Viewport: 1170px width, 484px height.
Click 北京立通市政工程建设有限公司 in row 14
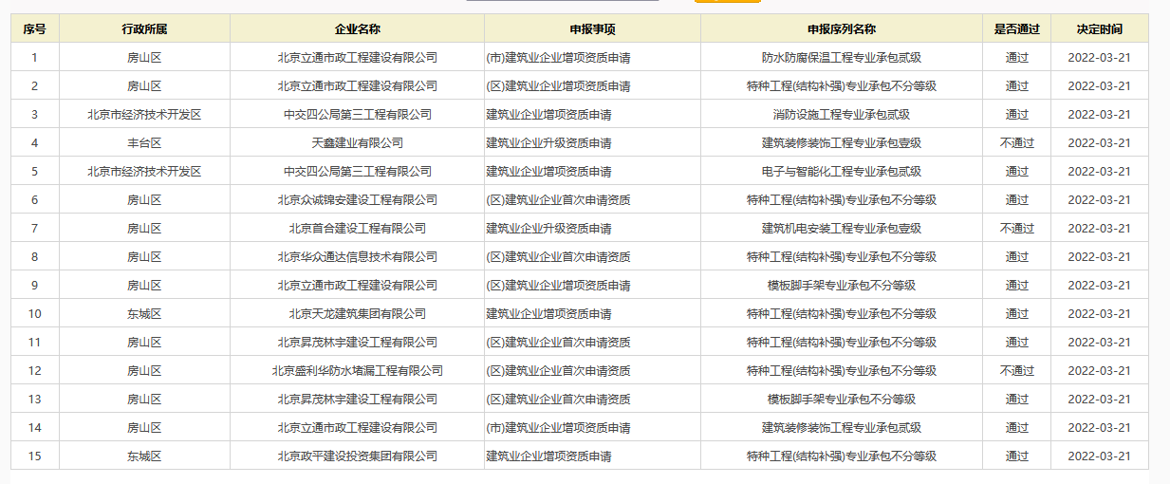tap(357, 428)
